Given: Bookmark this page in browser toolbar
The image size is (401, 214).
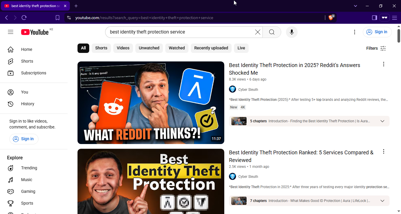Looking at the screenshot, I should click(x=58, y=18).
